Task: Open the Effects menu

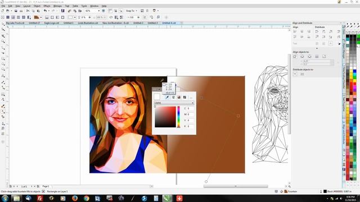Action: [x=47, y=6]
